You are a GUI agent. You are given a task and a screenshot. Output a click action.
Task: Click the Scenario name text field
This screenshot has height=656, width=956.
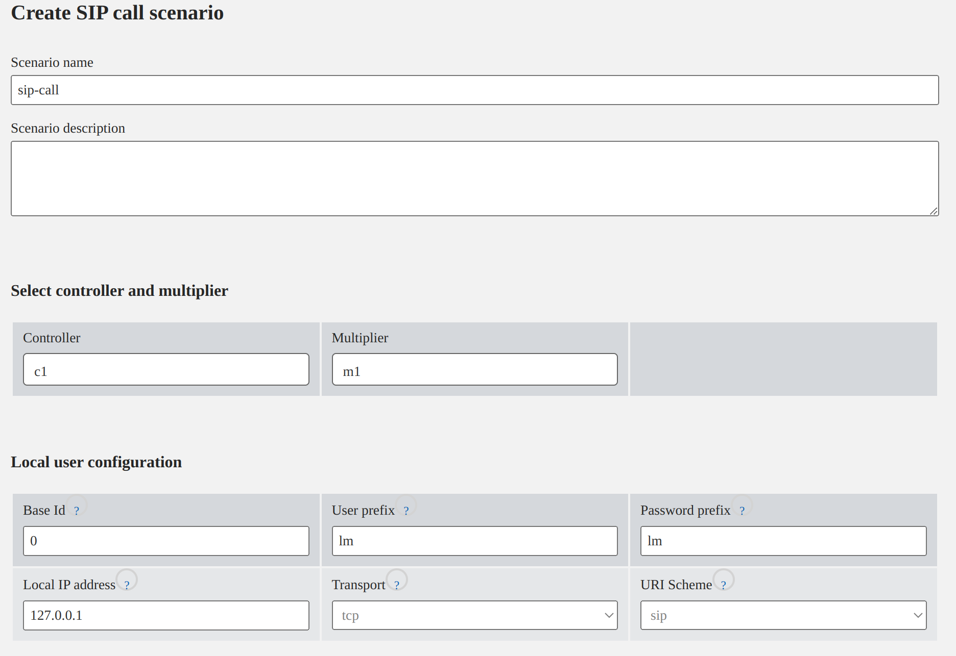pyautogui.click(x=474, y=90)
